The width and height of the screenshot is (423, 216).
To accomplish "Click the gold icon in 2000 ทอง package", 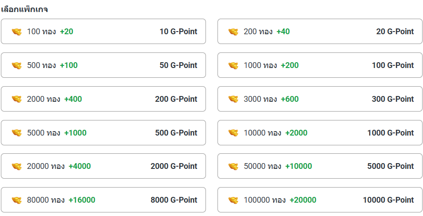I will point(16,99).
